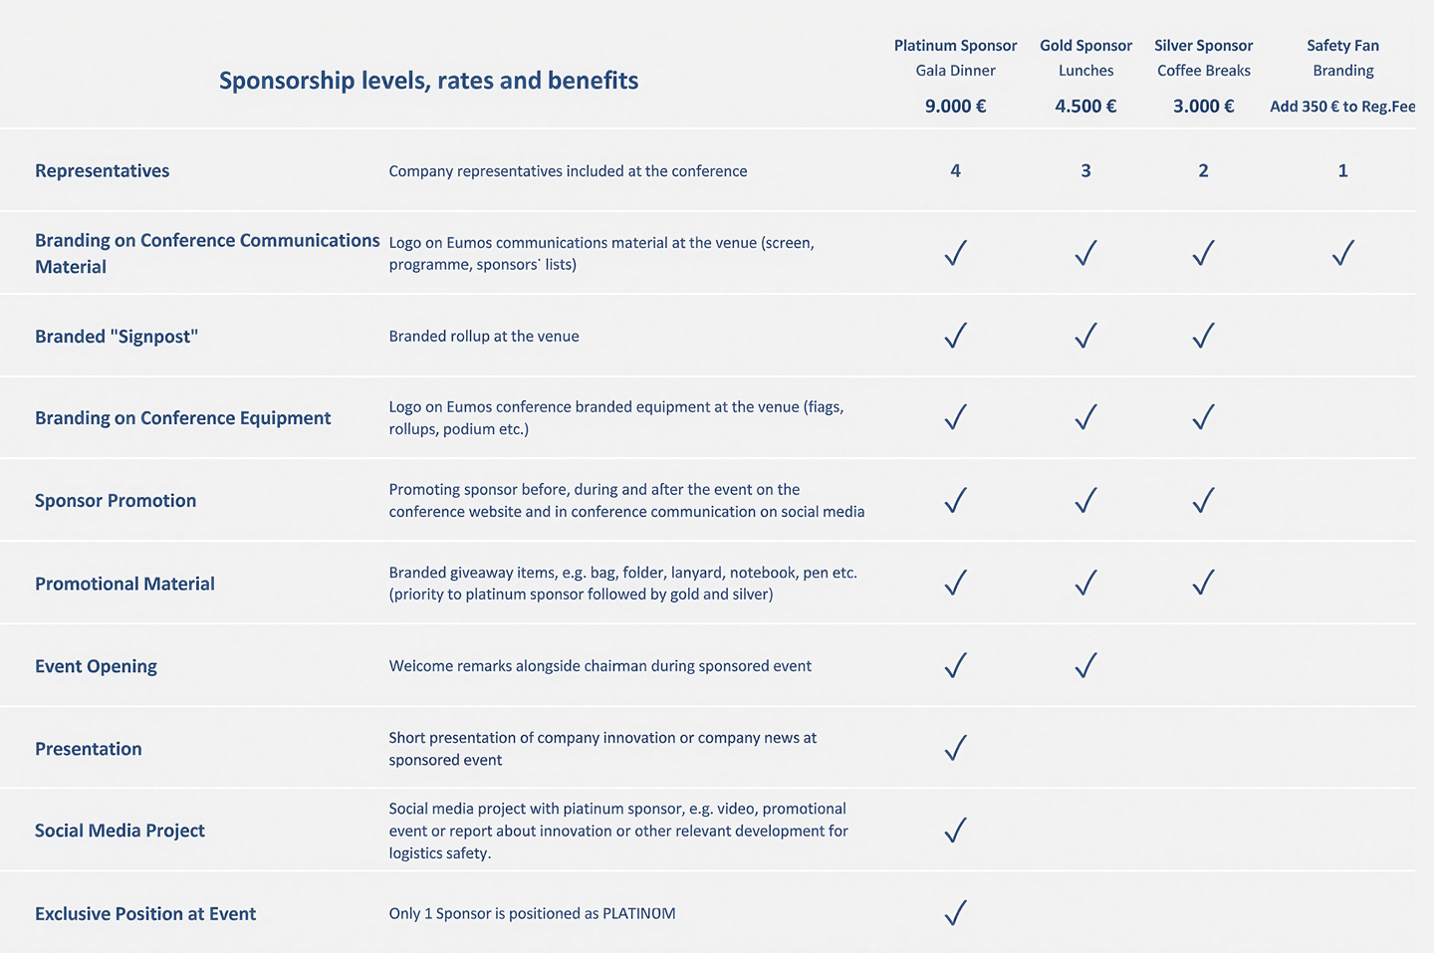
Task: Click the Representatives row label
Action: [x=103, y=171]
